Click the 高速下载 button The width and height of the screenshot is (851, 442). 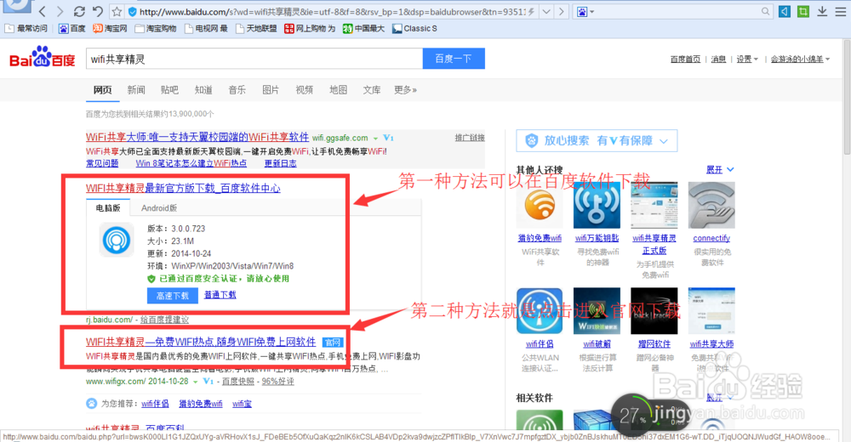173,296
